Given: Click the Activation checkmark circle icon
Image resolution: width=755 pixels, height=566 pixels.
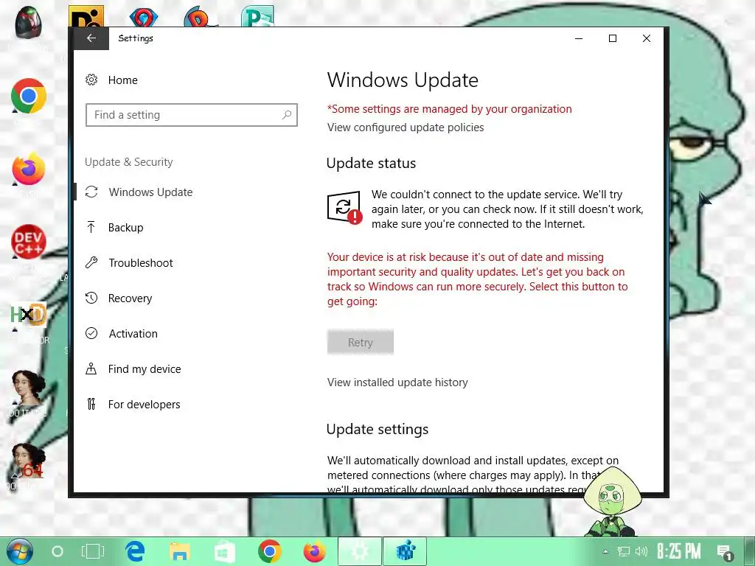Looking at the screenshot, I should coord(91,333).
